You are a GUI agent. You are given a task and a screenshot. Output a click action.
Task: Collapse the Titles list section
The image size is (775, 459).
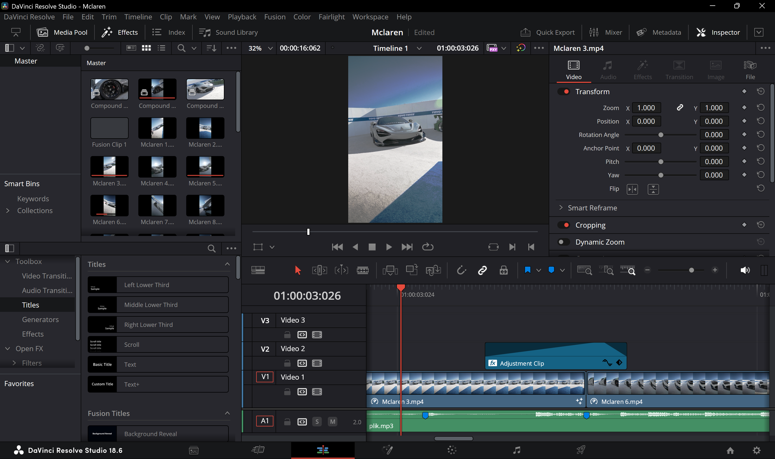[227, 264]
